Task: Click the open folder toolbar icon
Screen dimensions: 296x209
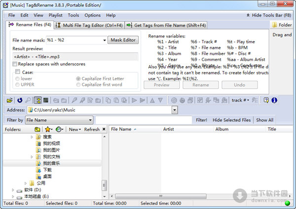Action: click(10, 100)
